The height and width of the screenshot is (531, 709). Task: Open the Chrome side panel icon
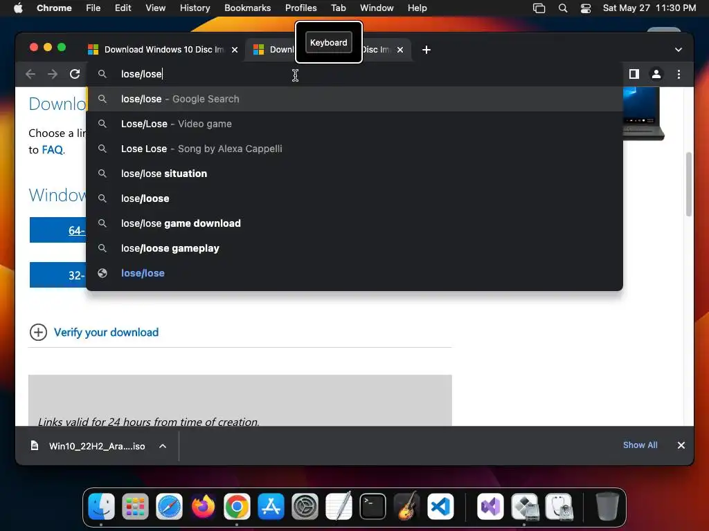[x=634, y=74]
